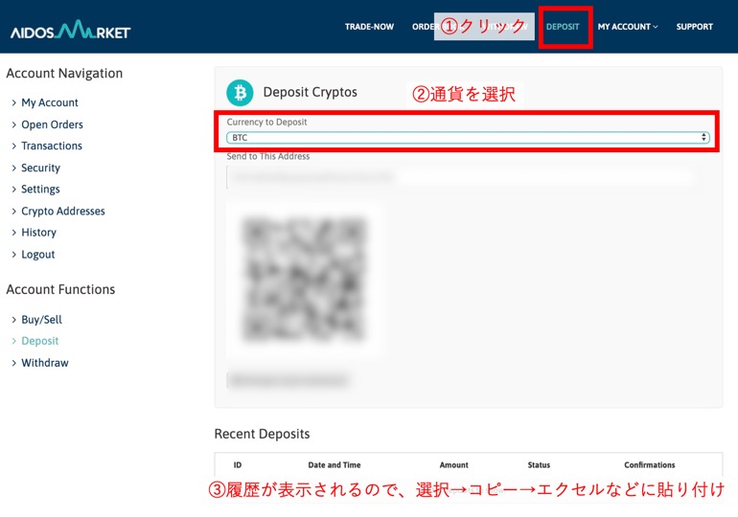The width and height of the screenshot is (738, 517).
Task: Click the chevron next to Withdraw
Action: pyautogui.click(x=13, y=363)
